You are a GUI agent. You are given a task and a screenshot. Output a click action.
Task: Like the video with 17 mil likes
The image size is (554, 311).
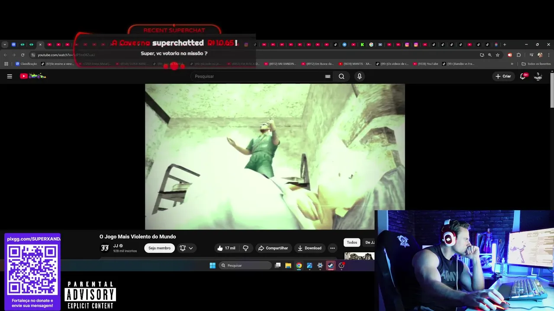pos(226,248)
